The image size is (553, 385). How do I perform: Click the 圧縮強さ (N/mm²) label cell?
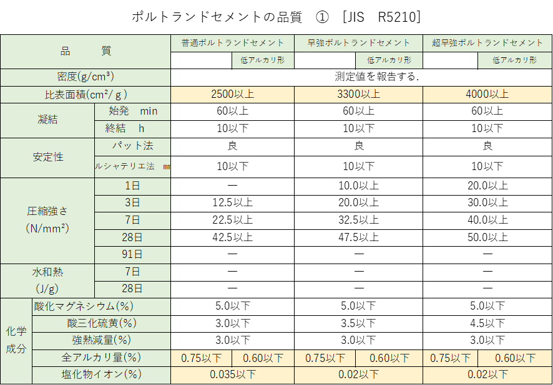[47, 221]
